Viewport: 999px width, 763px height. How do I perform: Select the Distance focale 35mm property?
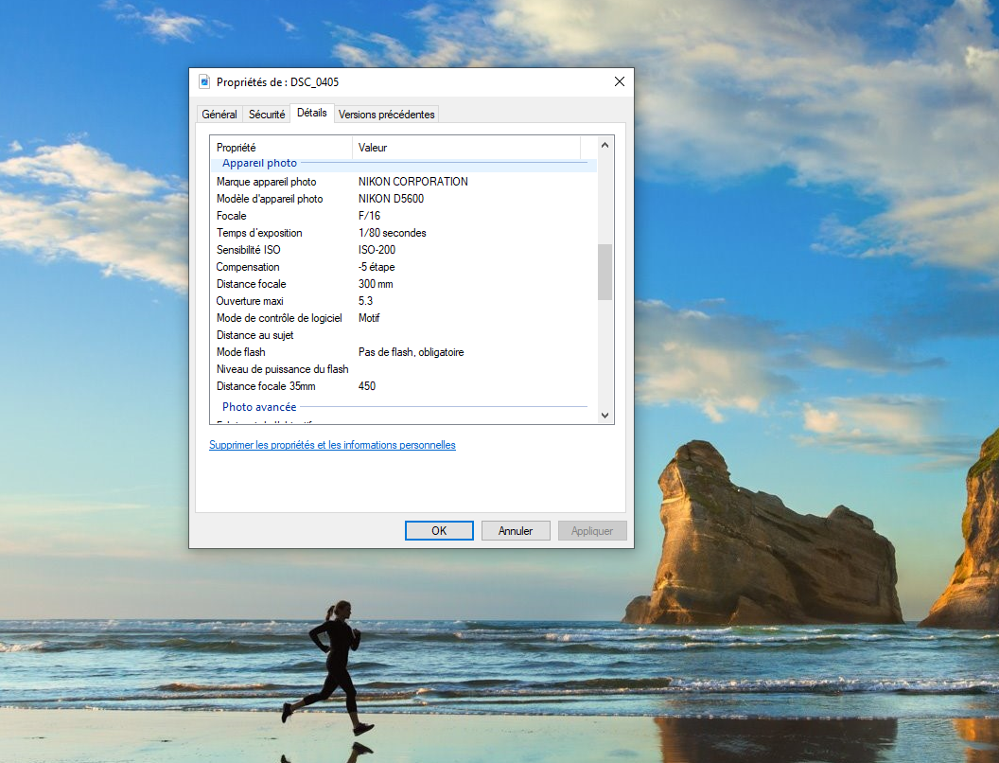[266, 386]
